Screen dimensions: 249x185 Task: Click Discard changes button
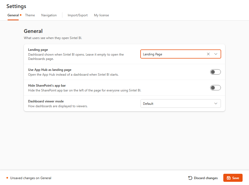pyautogui.click(x=203, y=178)
